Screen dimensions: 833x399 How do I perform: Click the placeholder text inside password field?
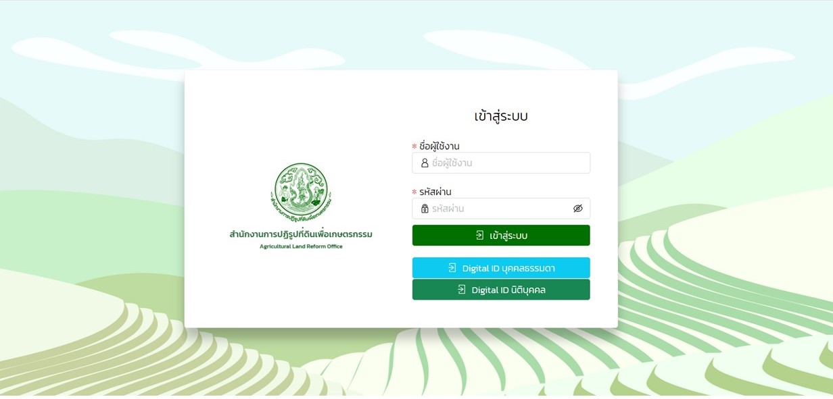448,209
